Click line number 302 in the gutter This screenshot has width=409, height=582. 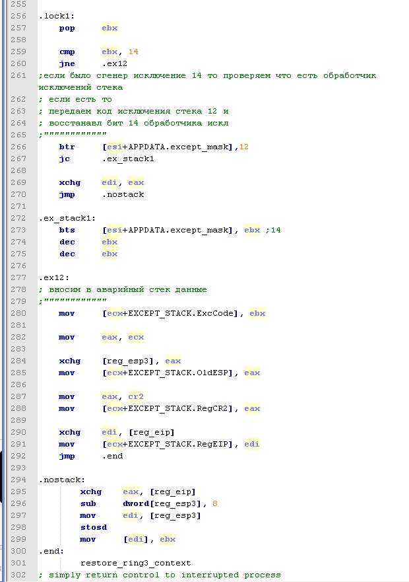18,575
